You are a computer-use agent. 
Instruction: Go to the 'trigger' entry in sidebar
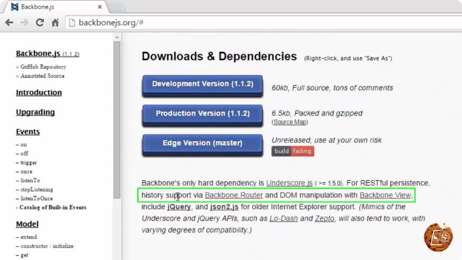coord(28,163)
